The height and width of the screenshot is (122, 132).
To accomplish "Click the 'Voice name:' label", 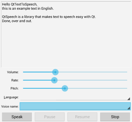I will pos(10,106).
